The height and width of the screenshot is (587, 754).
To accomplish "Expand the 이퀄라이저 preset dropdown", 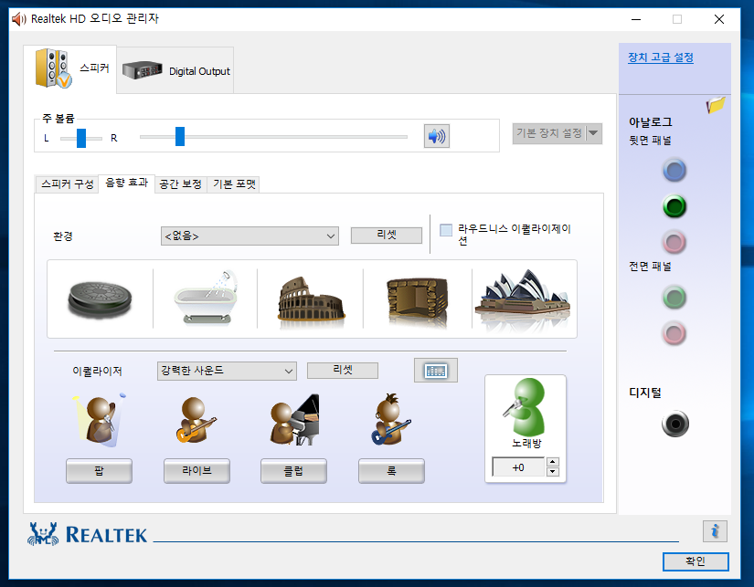I will tap(227, 371).
